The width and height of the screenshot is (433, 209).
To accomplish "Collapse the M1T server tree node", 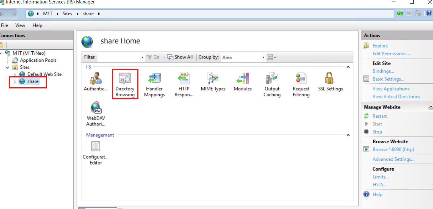I will coord(1,53).
